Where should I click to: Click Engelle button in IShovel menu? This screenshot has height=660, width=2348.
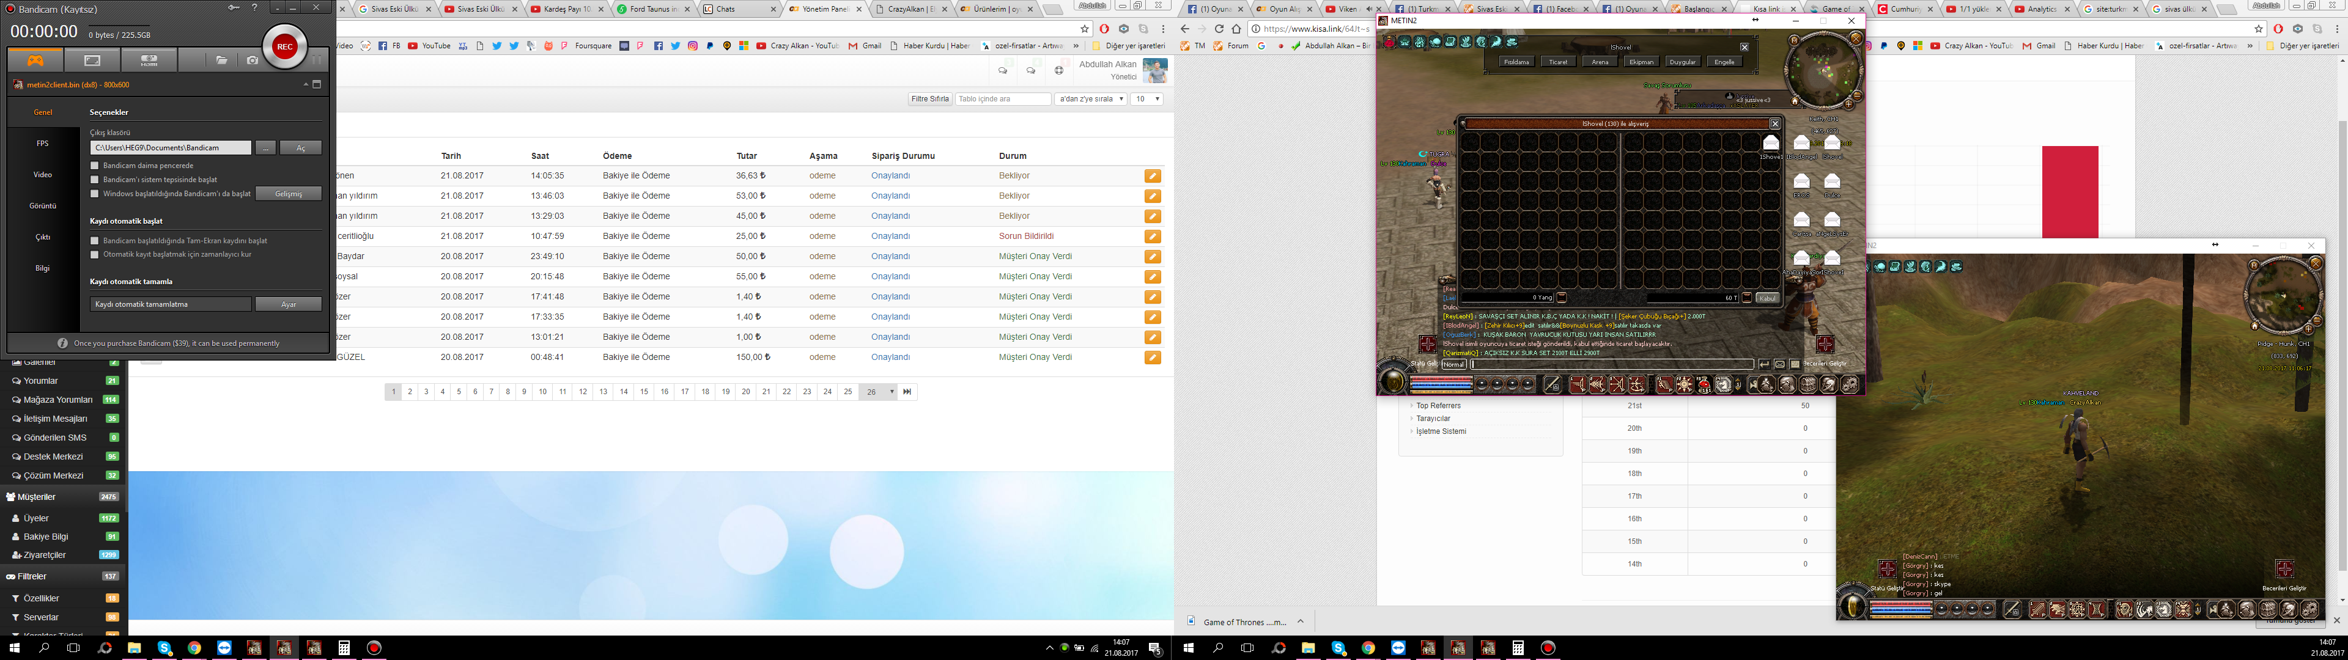click(1724, 62)
